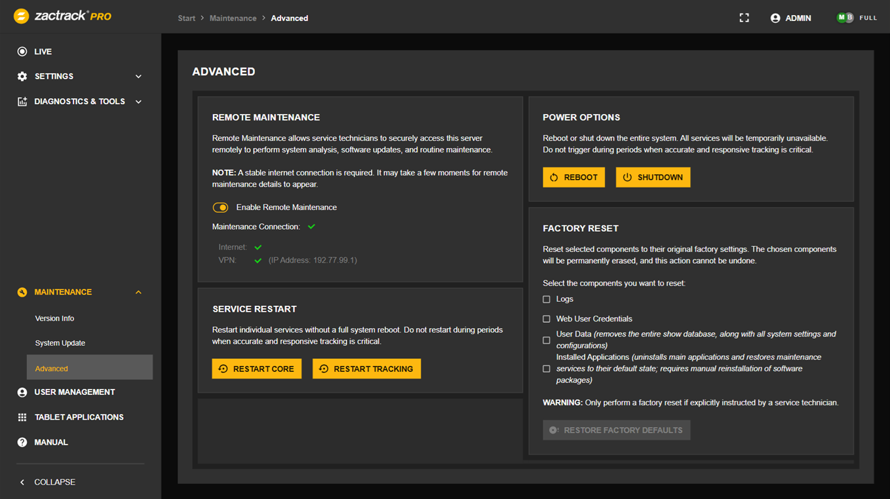The image size is (890, 499).
Task: Click the Maintenance wrench icon
Action: pyautogui.click(x=22, y=292)
